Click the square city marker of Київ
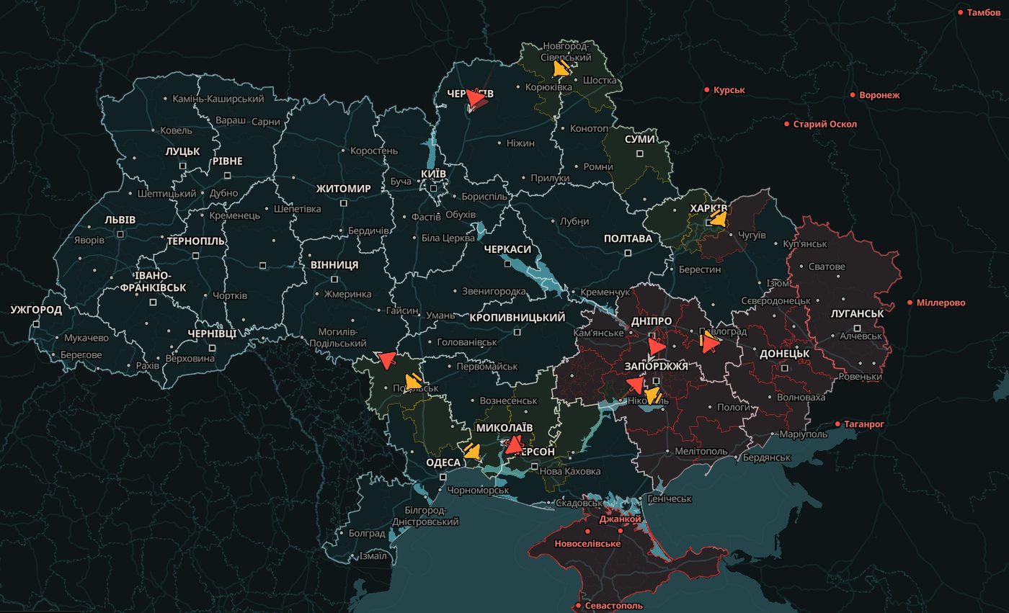 [x=433, y=189]
